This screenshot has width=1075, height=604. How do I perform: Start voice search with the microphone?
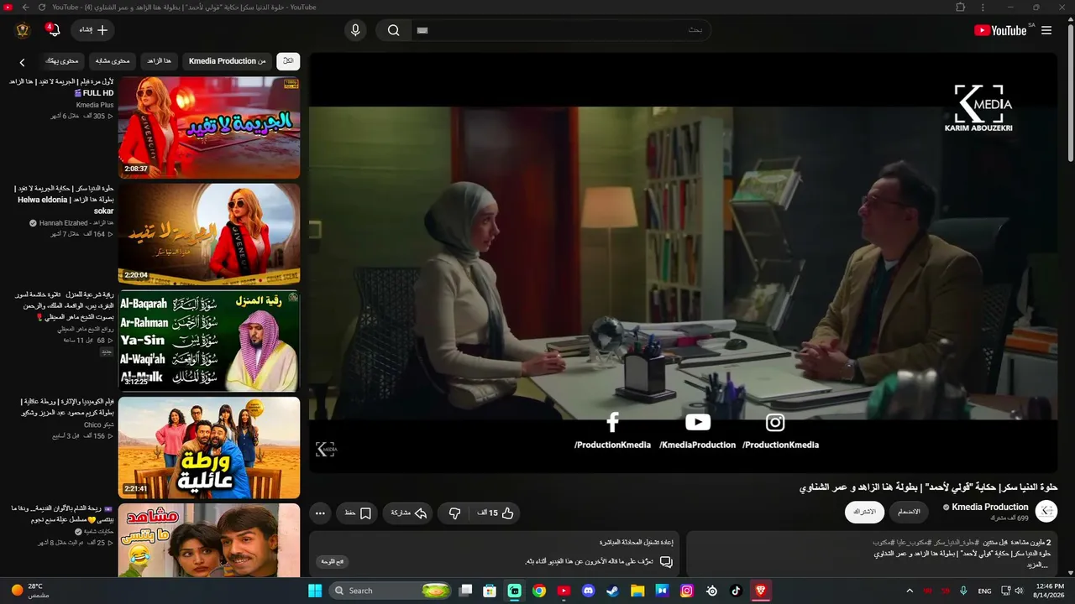(355, 30)
